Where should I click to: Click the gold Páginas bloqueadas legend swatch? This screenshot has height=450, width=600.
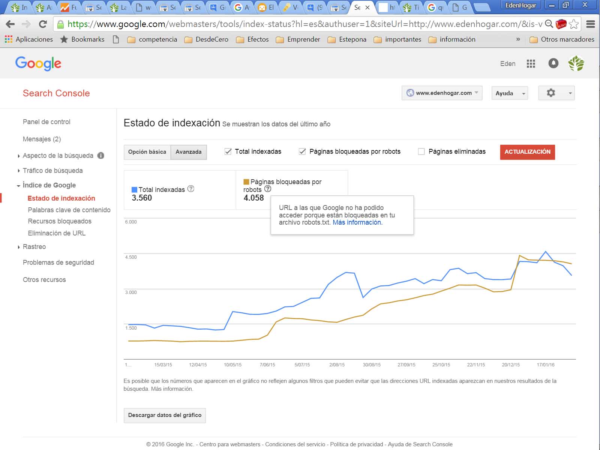[246, 182]
